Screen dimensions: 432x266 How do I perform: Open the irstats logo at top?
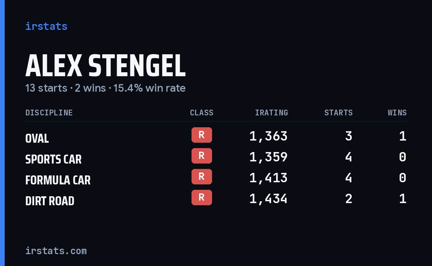46,26
